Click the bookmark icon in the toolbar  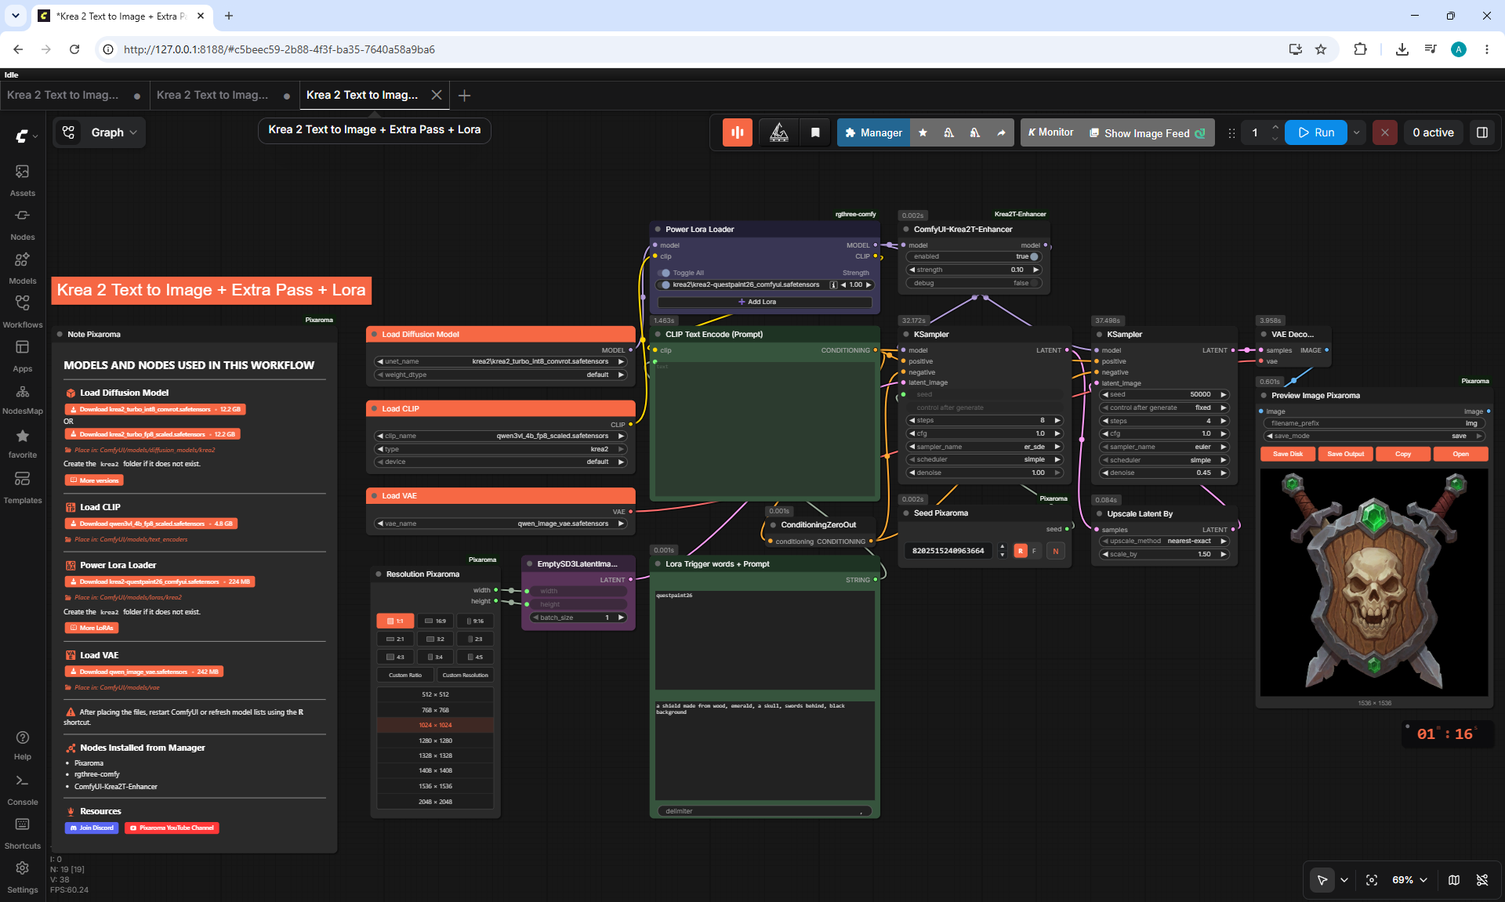coord(815,132)
